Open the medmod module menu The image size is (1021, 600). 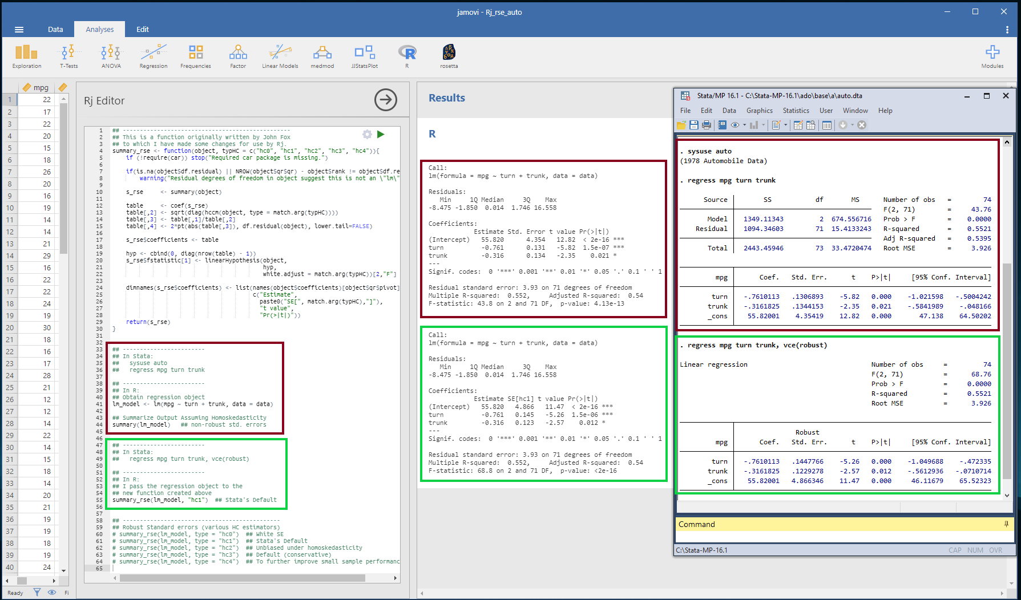pyautogui.click(x=322, y=56)
